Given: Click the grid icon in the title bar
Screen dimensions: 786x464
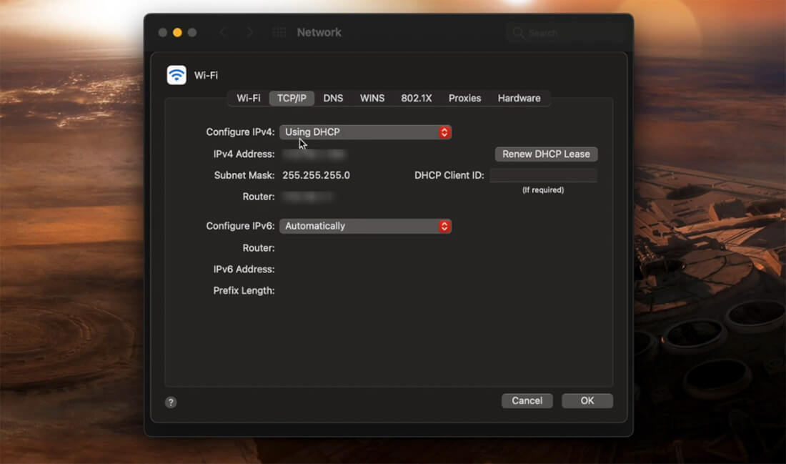Looking at the screenshot, I should (x=279, y=32).
